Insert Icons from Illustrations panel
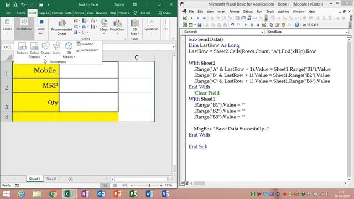The width and height of the screenshot is (354, 199). [56, 48]
